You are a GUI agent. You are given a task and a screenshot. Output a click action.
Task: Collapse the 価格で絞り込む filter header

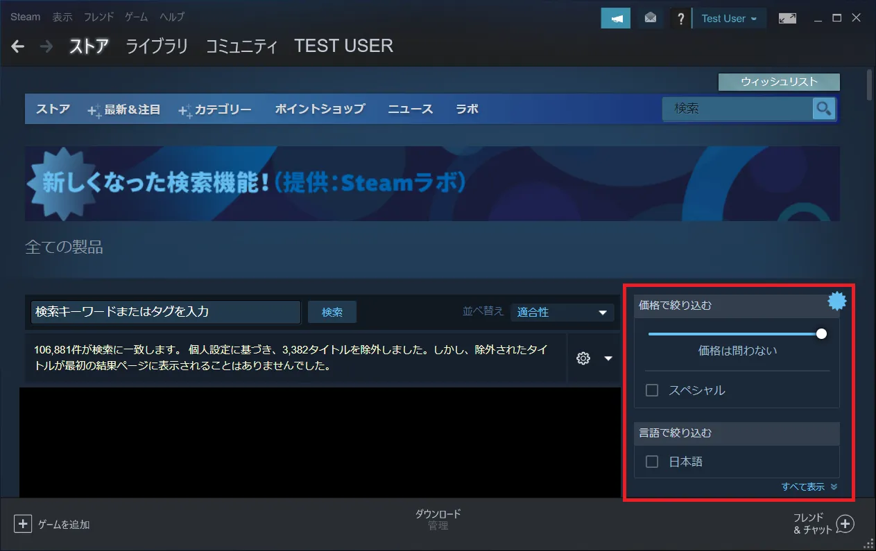click(737, 306)
